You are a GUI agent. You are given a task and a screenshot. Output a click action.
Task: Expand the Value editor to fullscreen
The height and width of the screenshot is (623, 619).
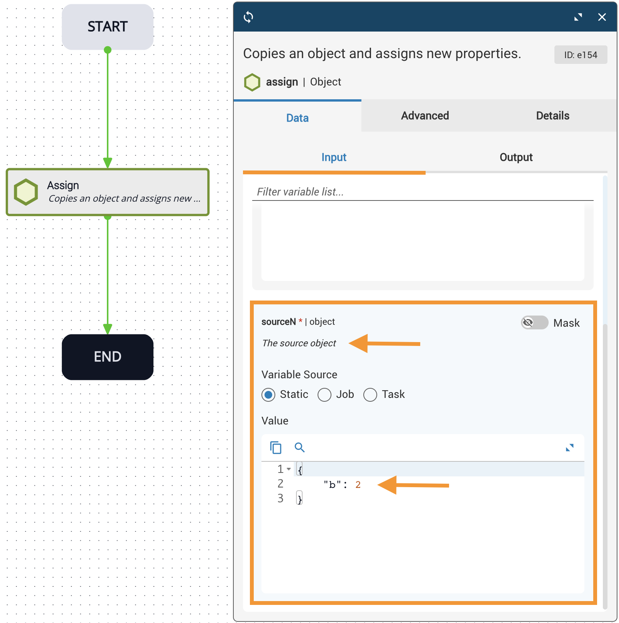pyautogui.click(x=569, y=448)
